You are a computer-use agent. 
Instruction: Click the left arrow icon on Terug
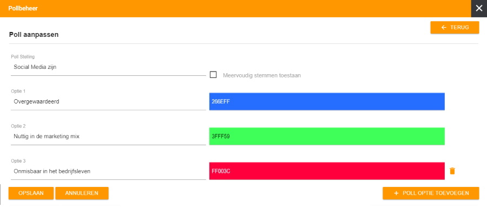444,27
